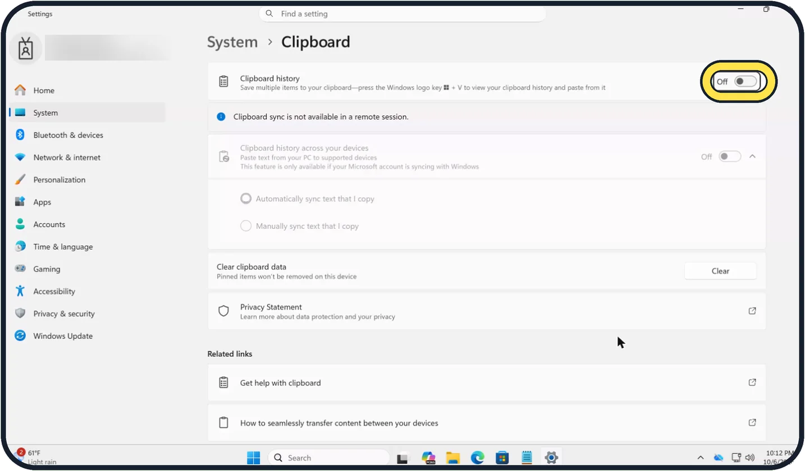The height and width of the screenshot is (471, 805).
Task: Launch Microsoft Edge from the taskbar
Action: [478, 458]
